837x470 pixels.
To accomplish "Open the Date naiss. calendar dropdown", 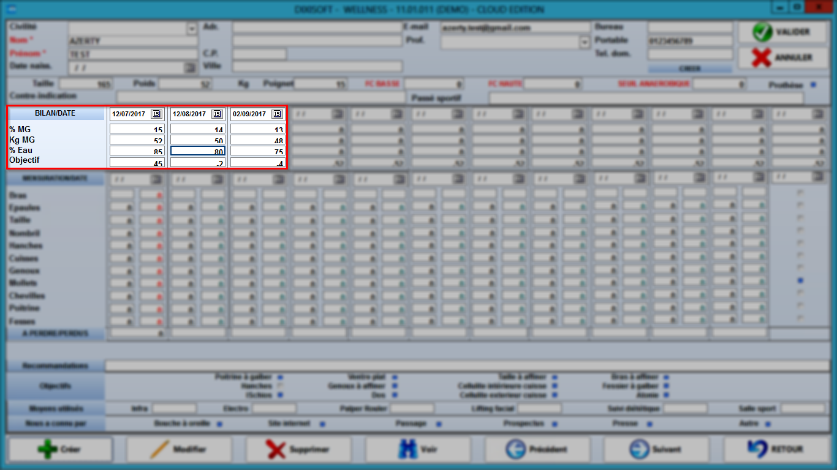I will (x=191, y=67).
